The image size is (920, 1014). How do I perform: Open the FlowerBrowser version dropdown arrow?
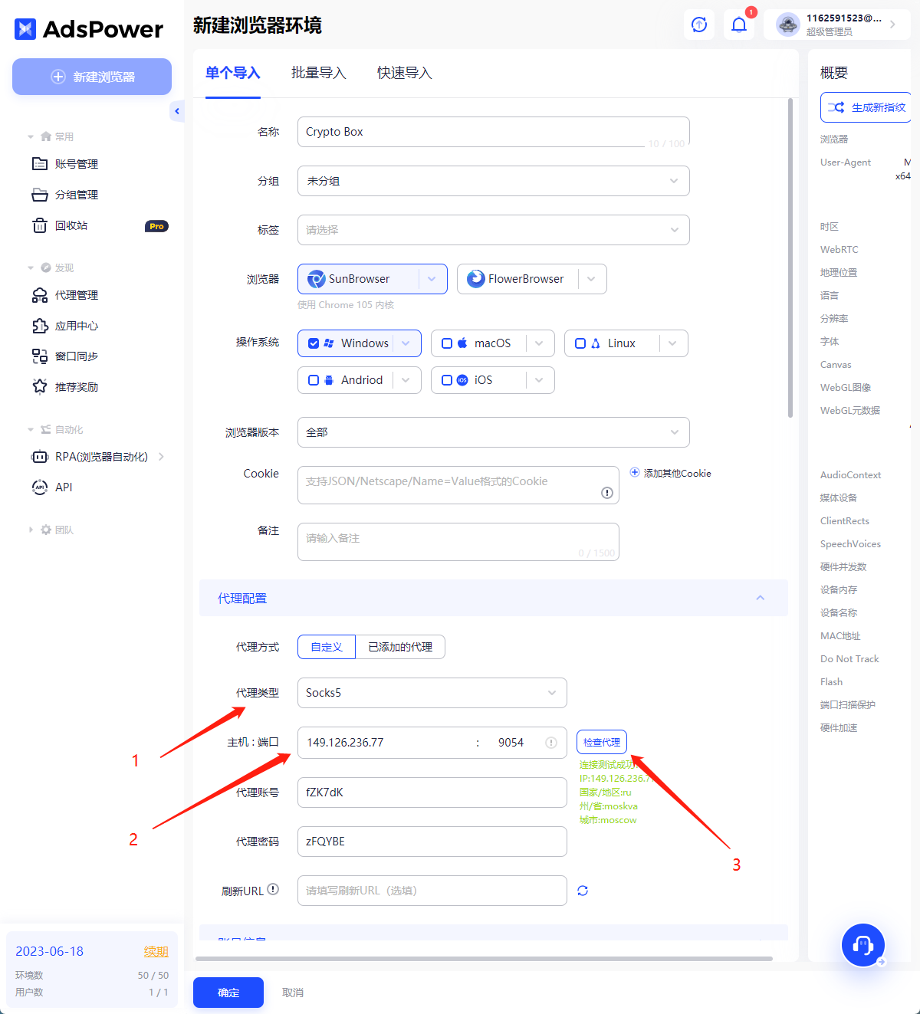[x=591, y=279]
